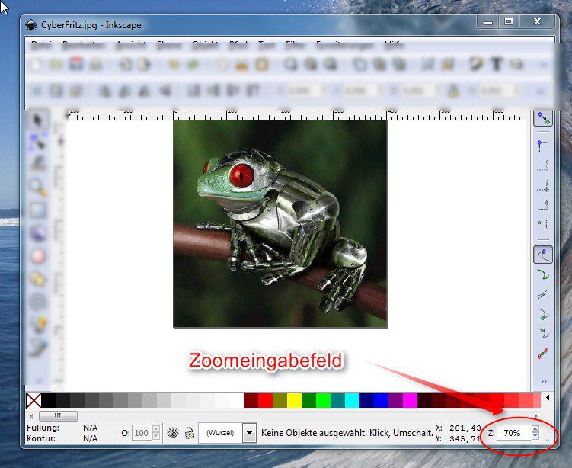Toggle snap to cusp nodes
572x468 pixels.
(x=543, y=314)
